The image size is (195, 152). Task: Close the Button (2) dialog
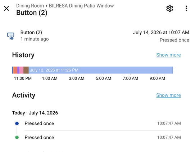click(x=6, y=9)
